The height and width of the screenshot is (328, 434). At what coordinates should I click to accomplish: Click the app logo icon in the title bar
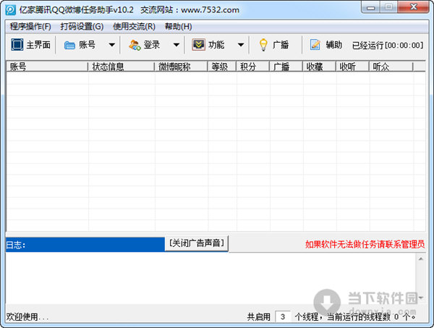click(11, 10)
